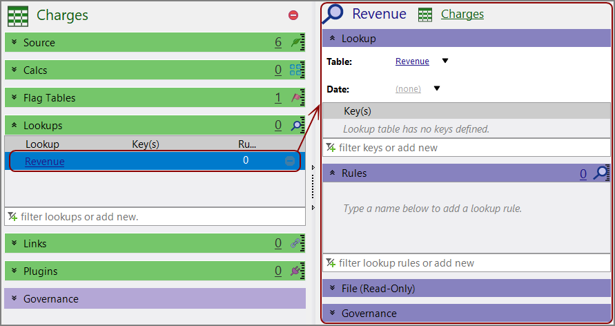The image size is (615, 326).
Task: Click the lower splitter arrow between panels
Action: pos(313,207)
